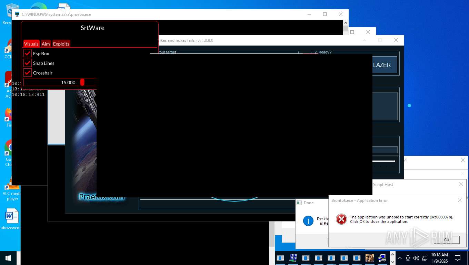Click the console timestamp 10:18:13:911
The height and width of the screenshot is (265, 469).
coord(28,94)
